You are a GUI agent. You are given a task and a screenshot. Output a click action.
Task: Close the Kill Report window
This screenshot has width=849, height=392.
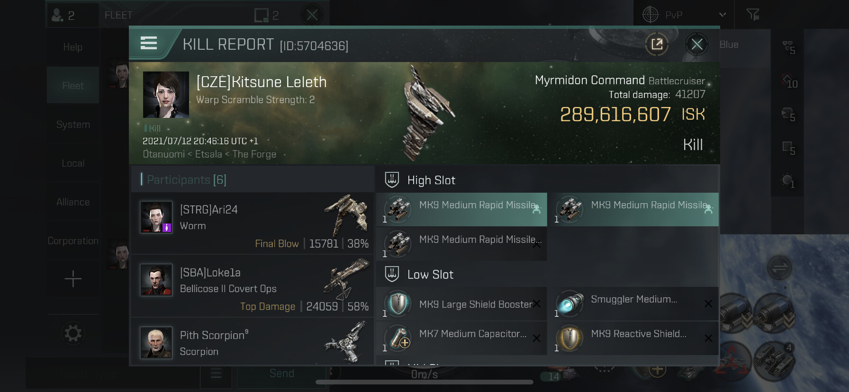(696, 45)
